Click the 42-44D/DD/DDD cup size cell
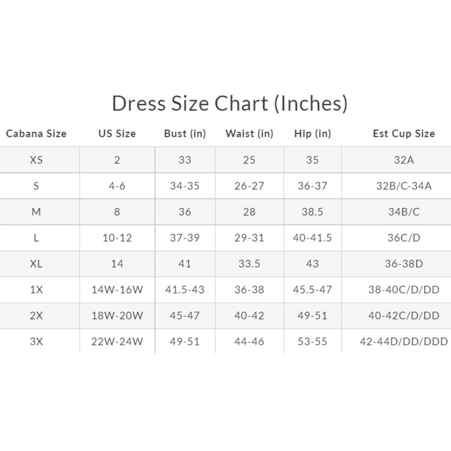 (403, 342)
